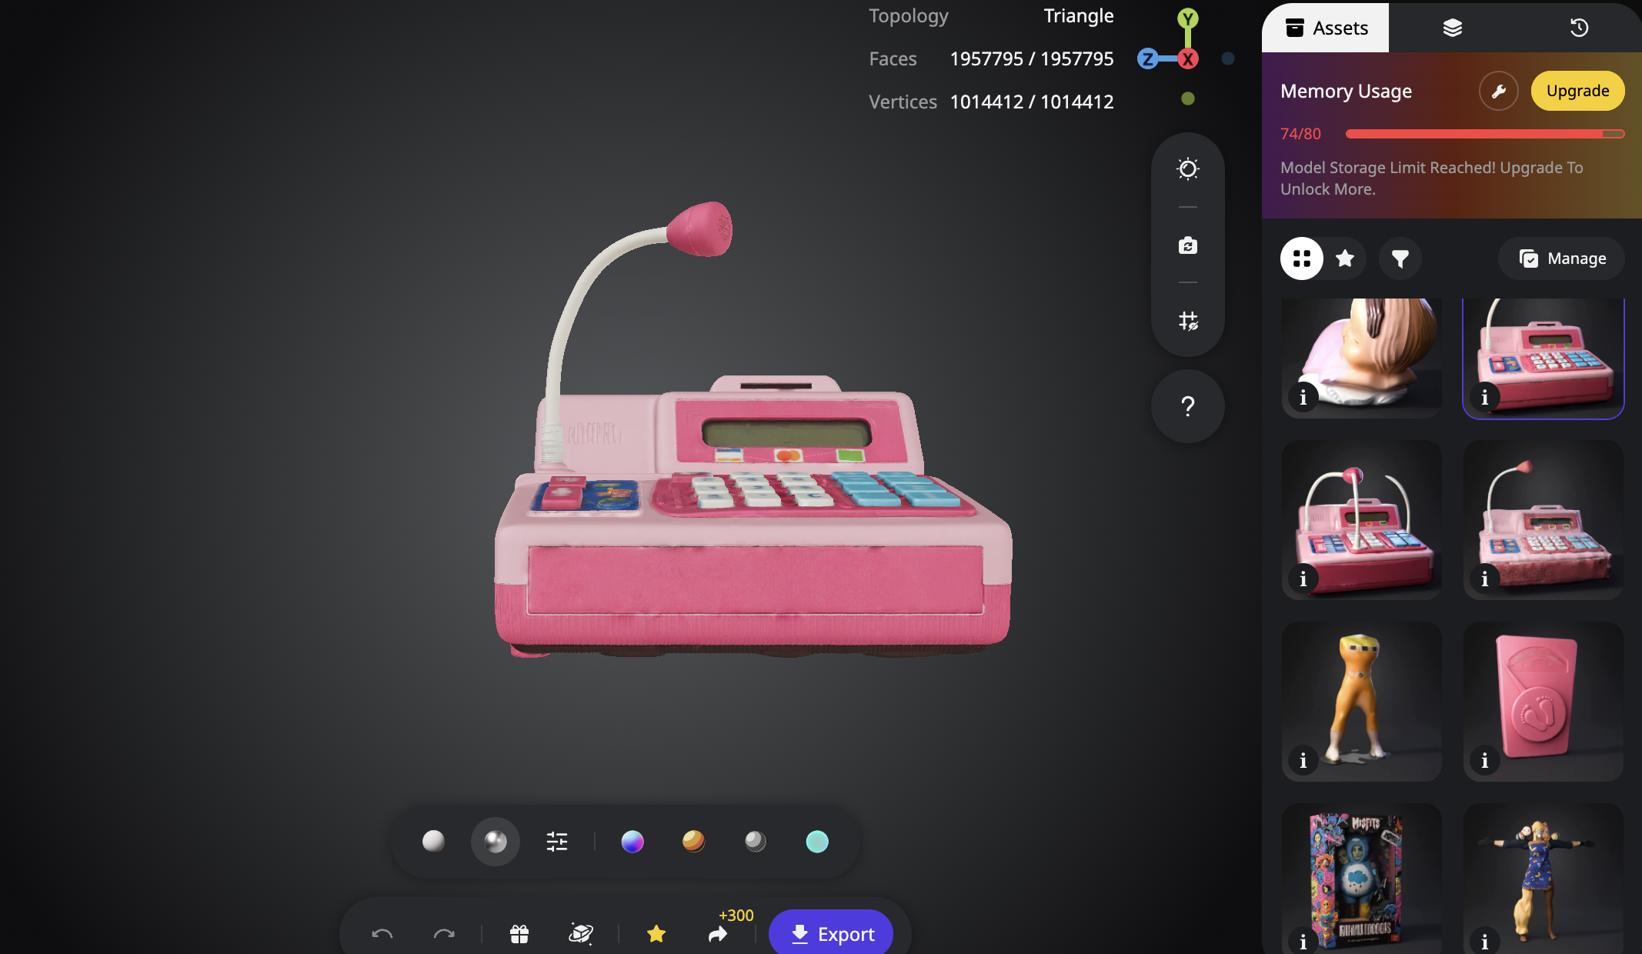
Task: Toggle favorite with the yellow star
Action: tap(656, 934)
